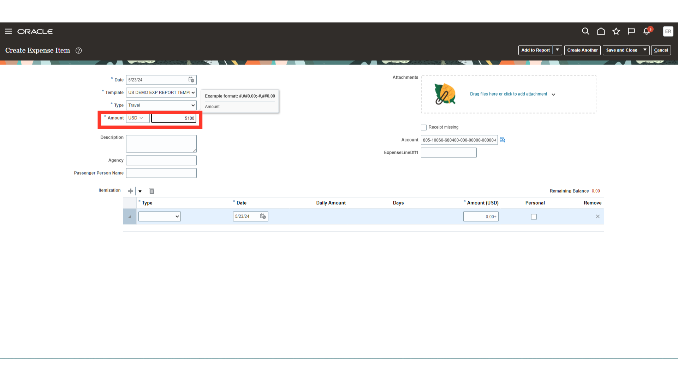Click the Daily Amount column header
This screenshot has width=678, height=381.
click(331, 203)
